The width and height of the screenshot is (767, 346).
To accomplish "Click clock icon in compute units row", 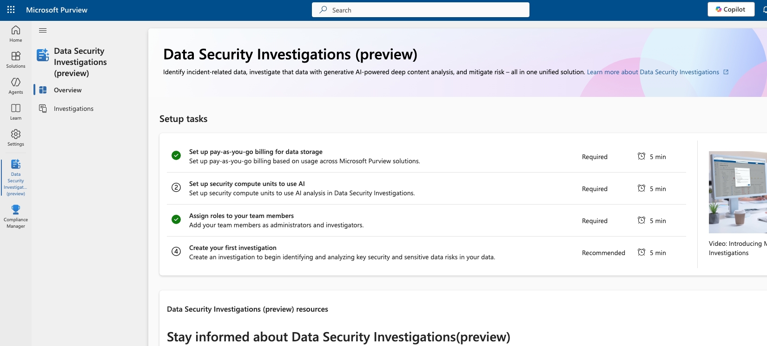I will (x=641, y=188).
